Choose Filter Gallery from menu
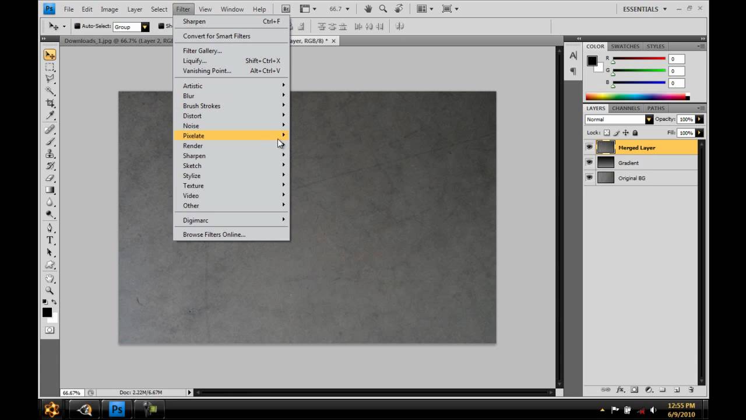 [231, 51]
